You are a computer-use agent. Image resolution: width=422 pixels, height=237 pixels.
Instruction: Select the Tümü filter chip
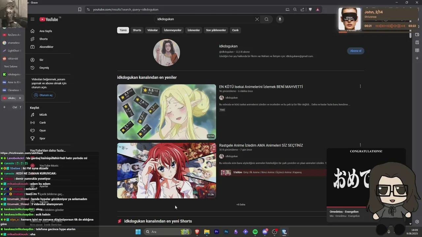[x=123, y=30]
